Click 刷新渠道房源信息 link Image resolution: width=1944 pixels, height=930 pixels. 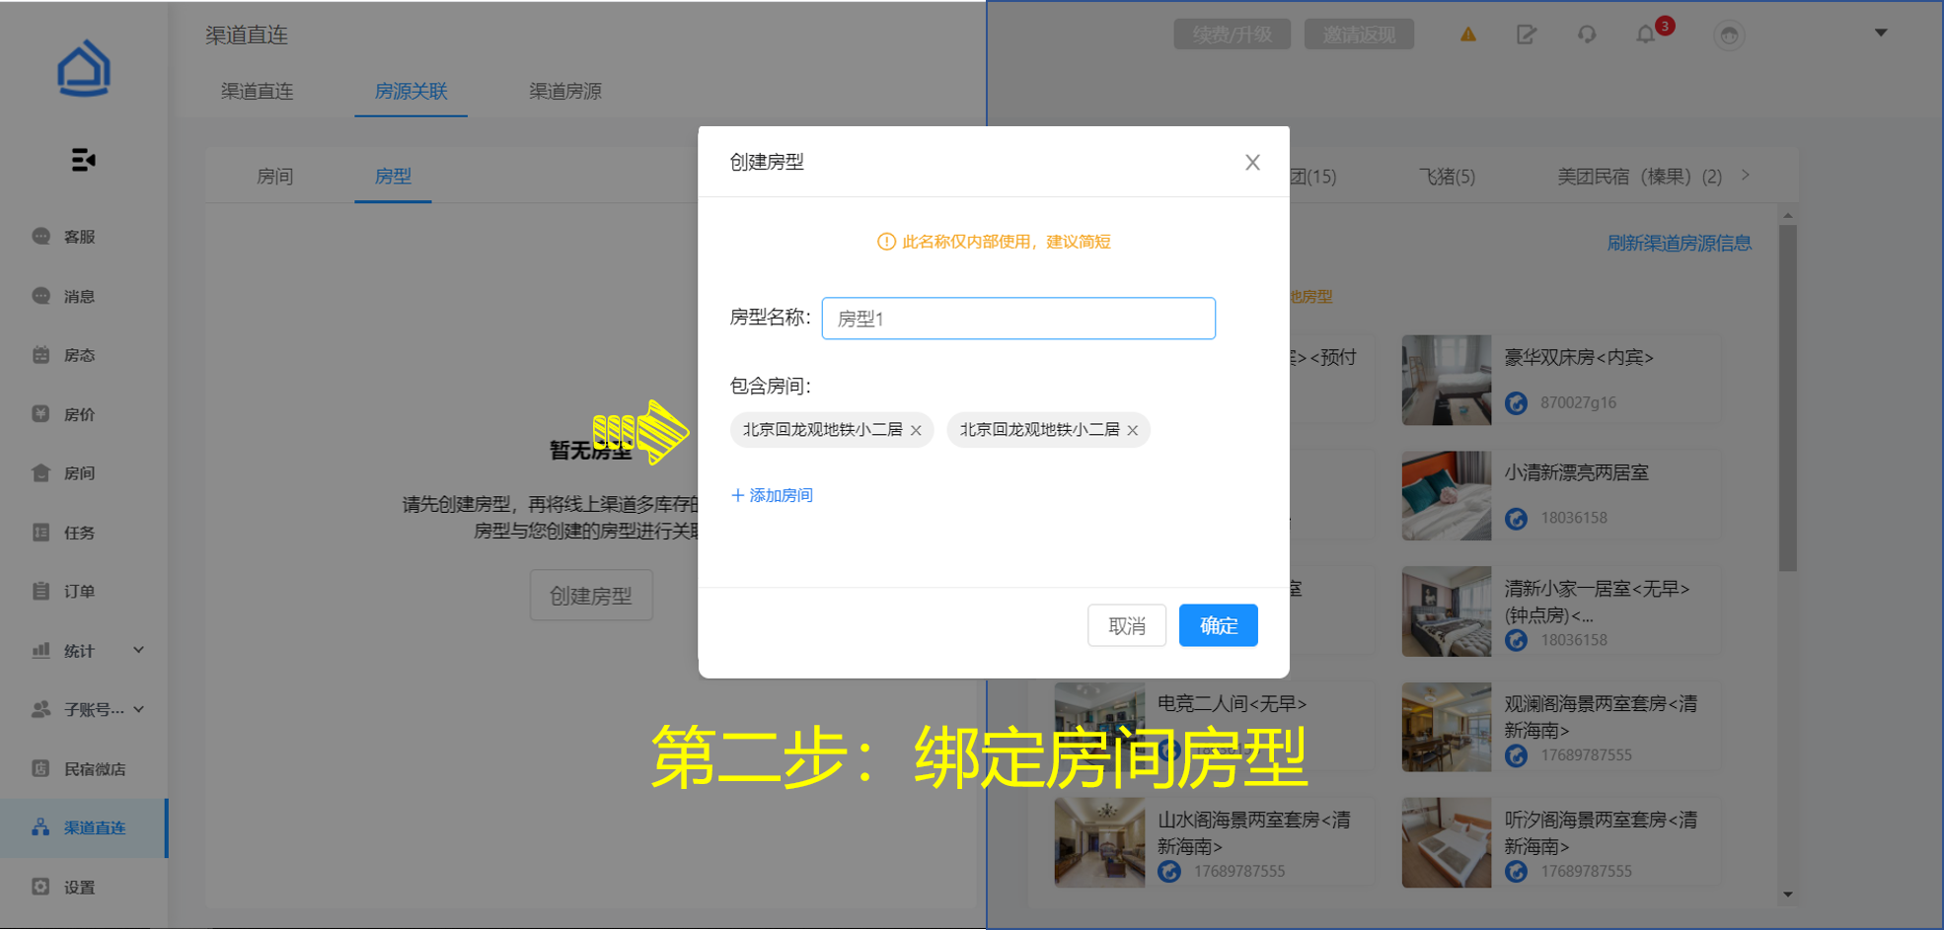pyautogui.click(x=1679, y=244)
